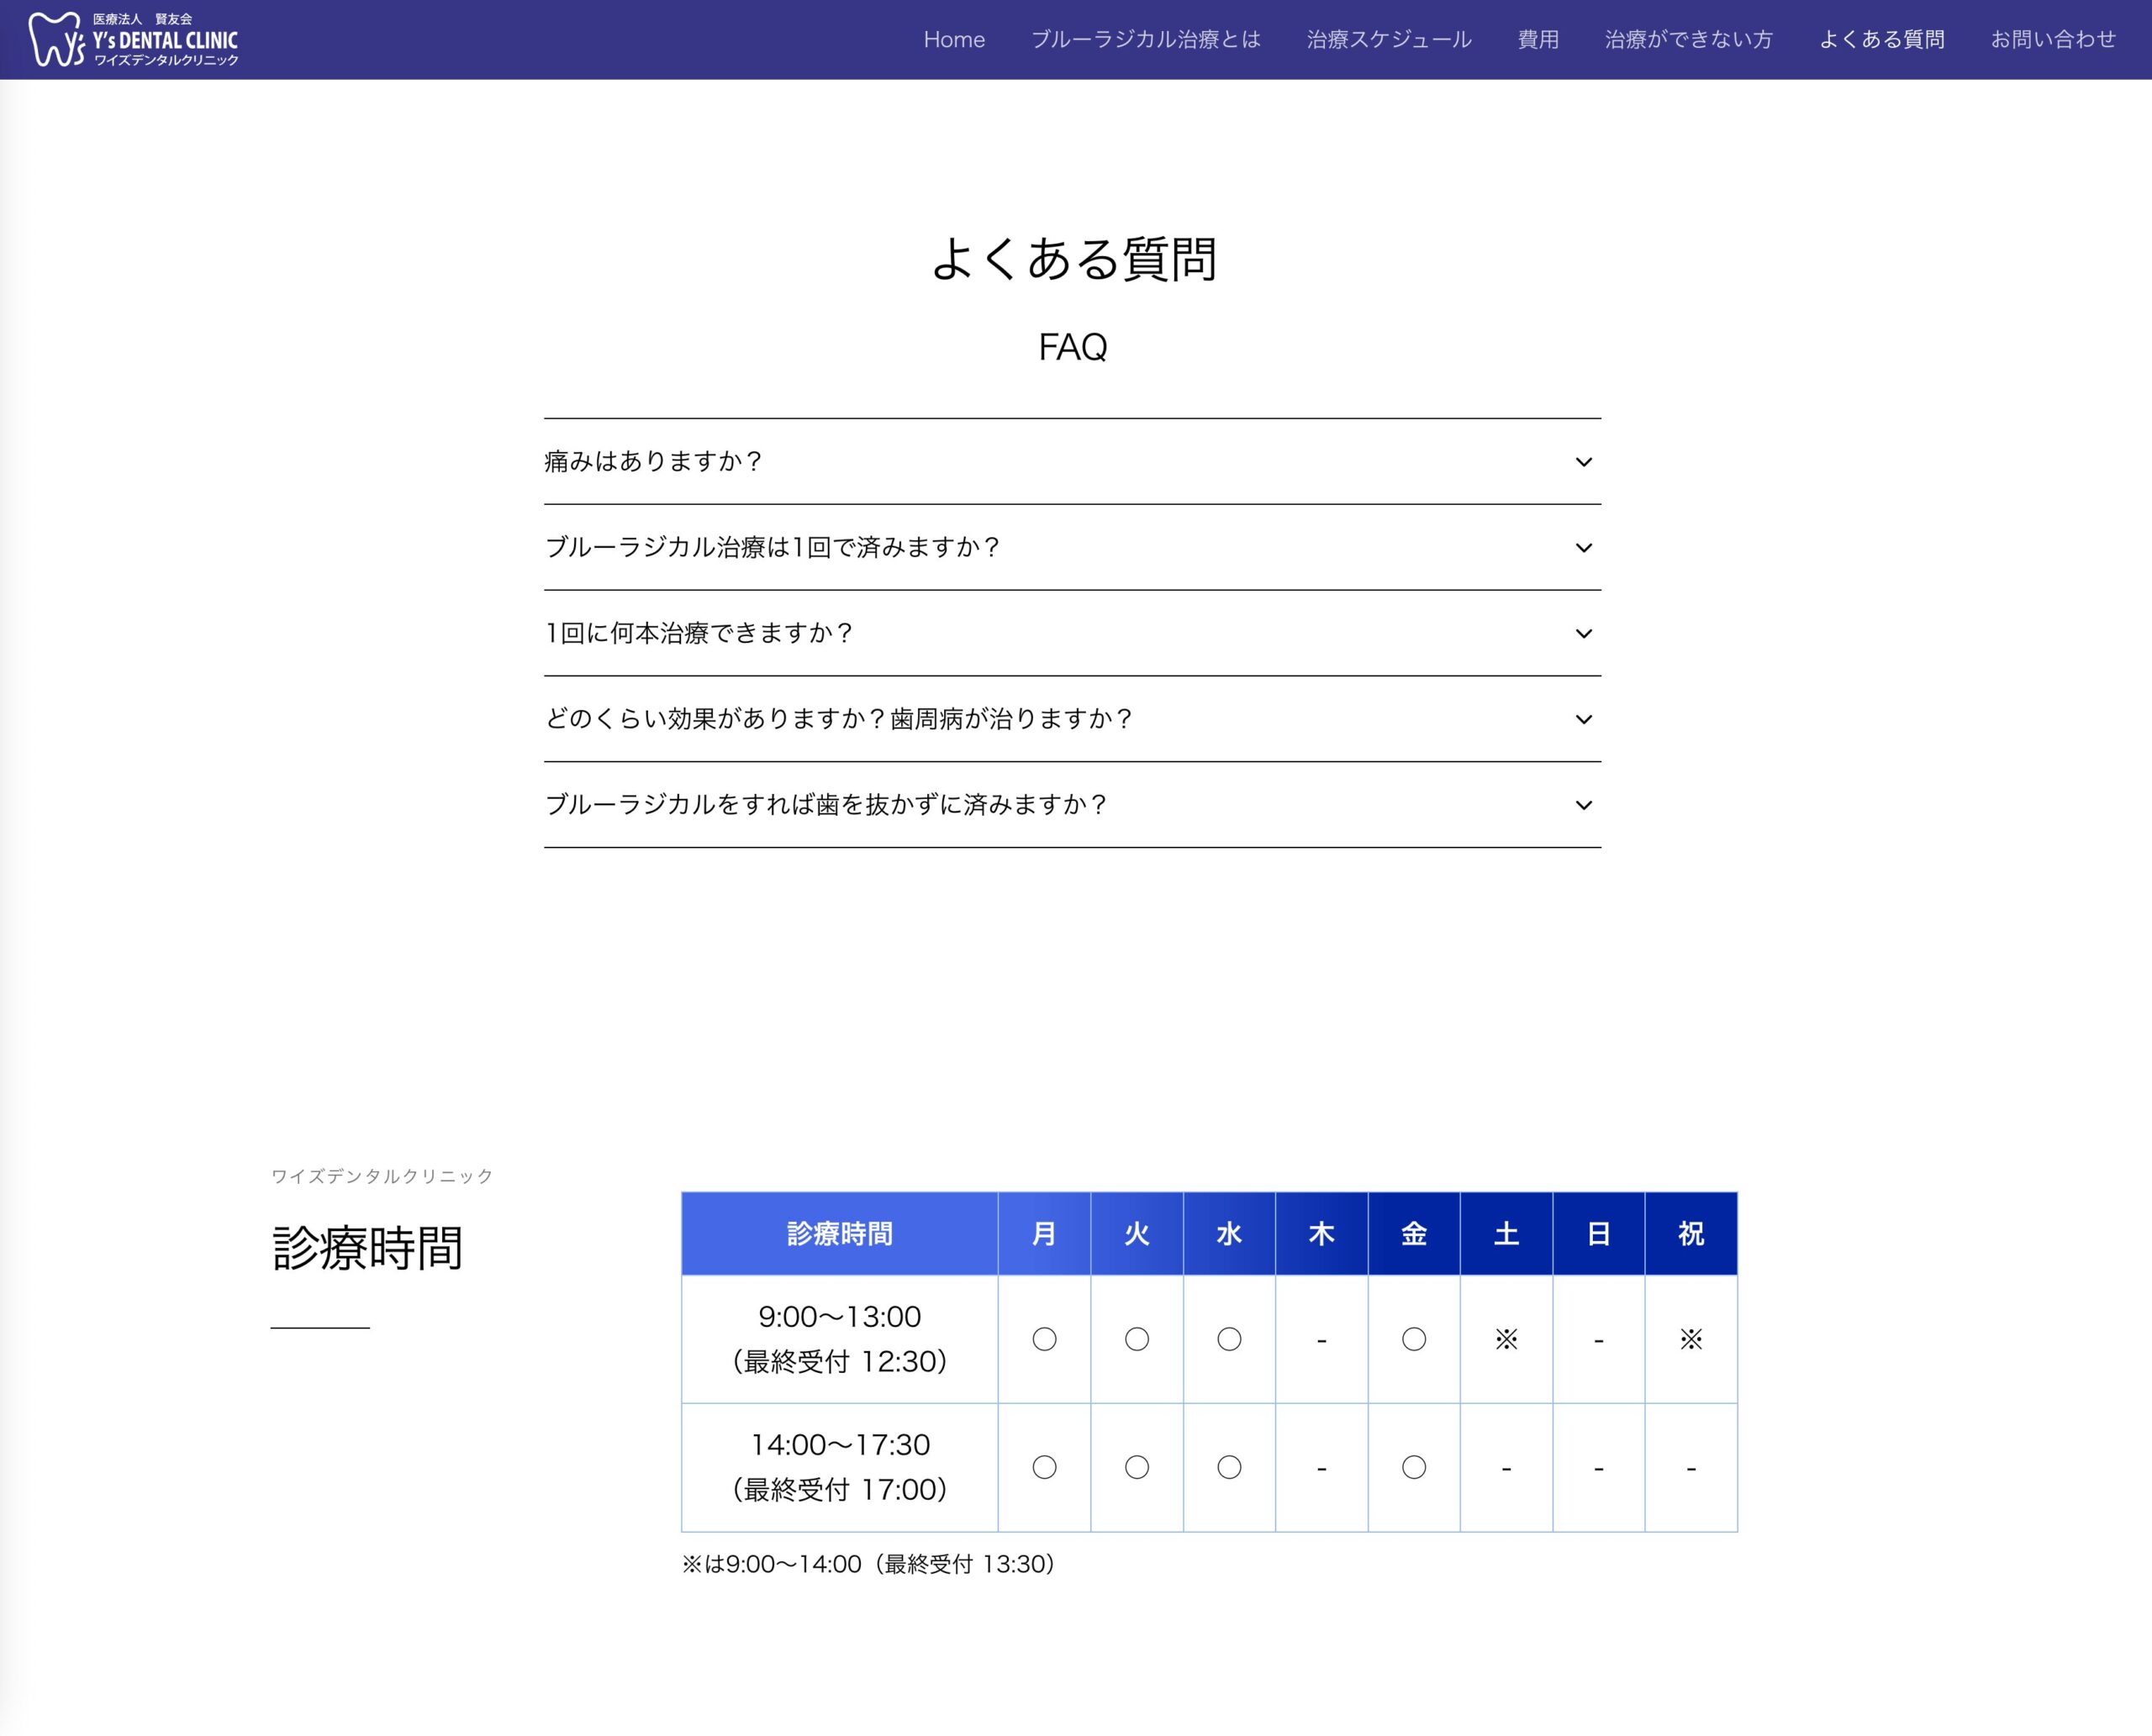Click 診療時間 table header cell

[x=840, y=1234]
